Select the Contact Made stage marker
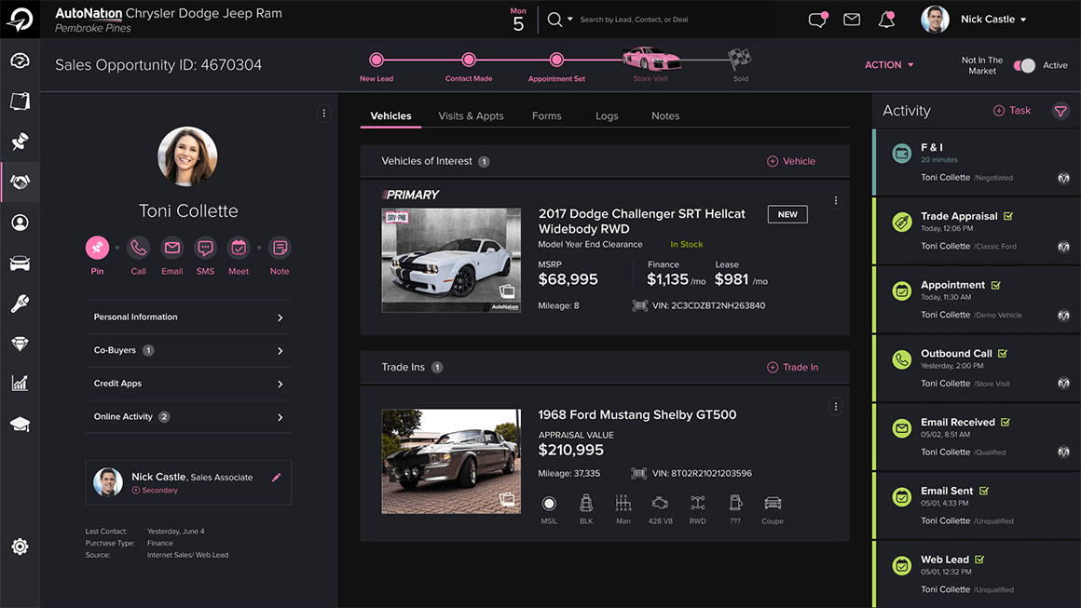The image size is (1081, 608). click(x=469, y=60)
